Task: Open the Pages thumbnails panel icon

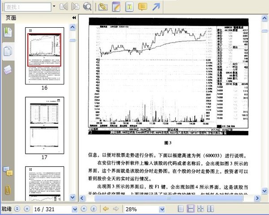Action: point(8,51)
